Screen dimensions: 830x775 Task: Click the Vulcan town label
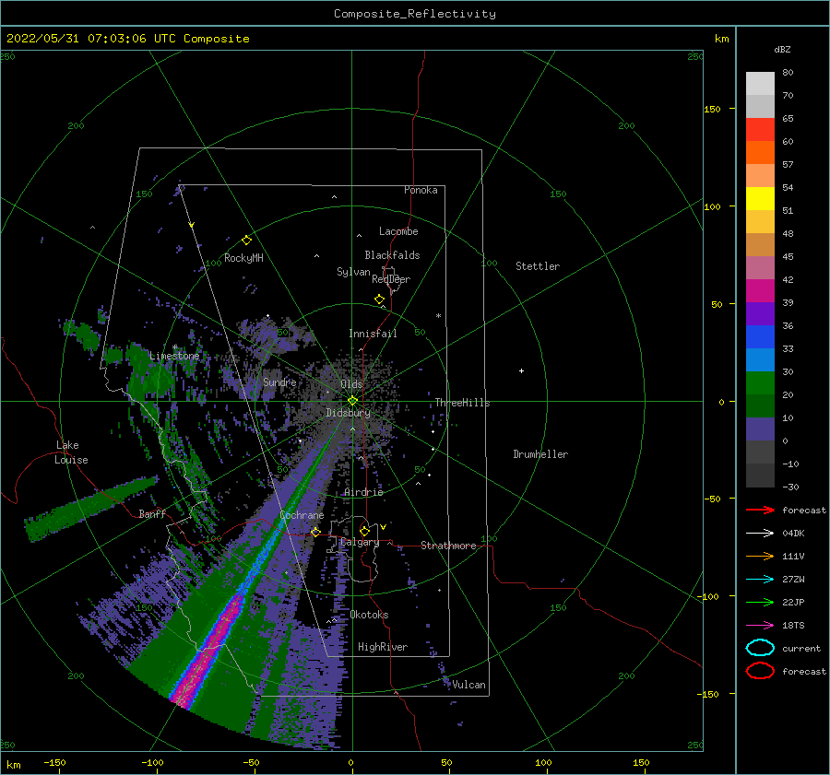(468, 685)
